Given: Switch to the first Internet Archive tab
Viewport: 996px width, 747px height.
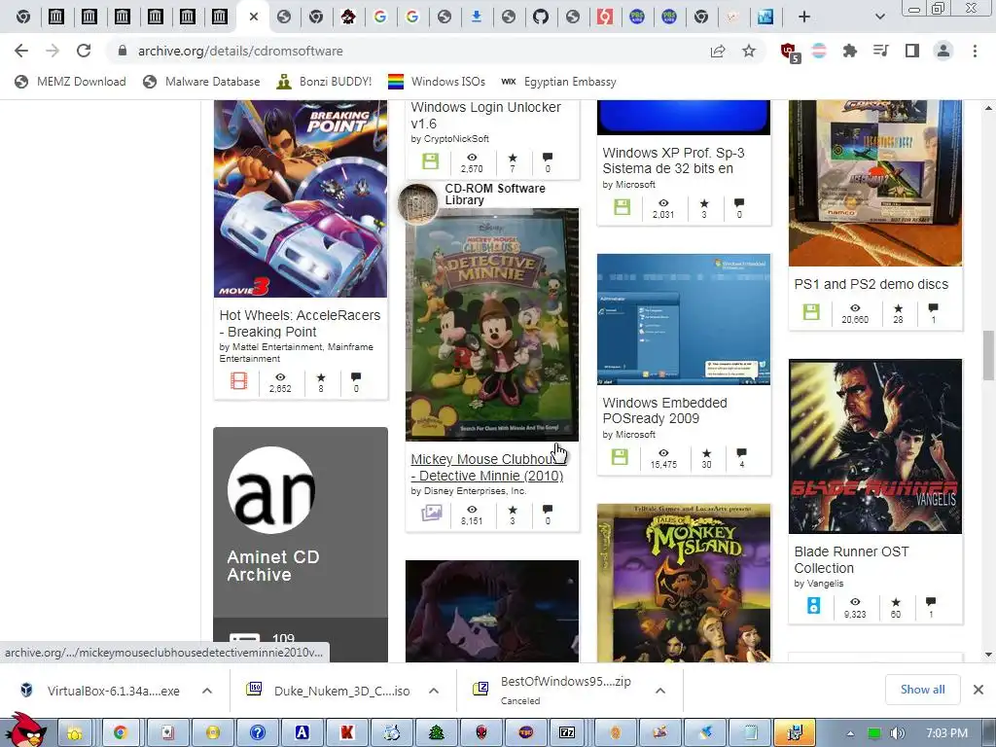Looking at the screenshot, I should click(56, 18).
